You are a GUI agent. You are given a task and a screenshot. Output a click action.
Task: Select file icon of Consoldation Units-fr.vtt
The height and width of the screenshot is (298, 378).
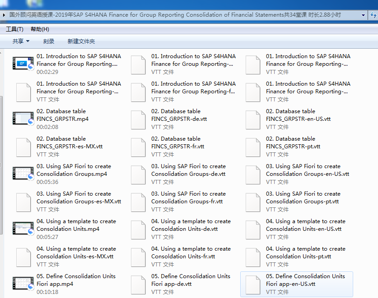pyautogui.click(x=138, y=257)
